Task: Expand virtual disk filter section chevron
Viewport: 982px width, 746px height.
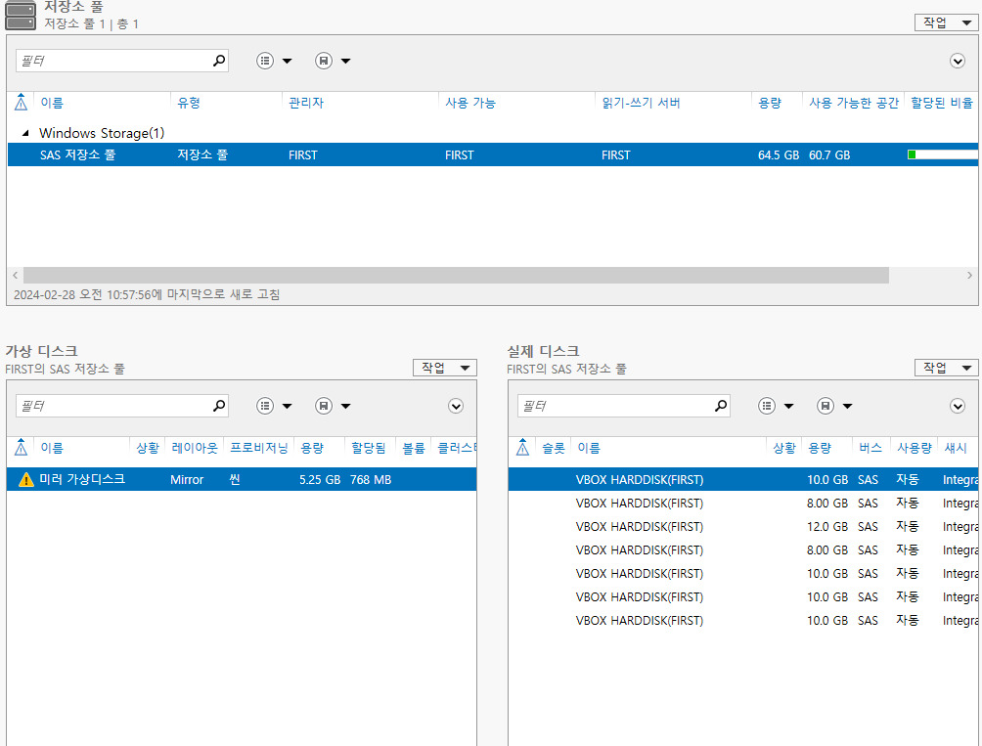Action: pyautogui.click(x=456, y=406)
